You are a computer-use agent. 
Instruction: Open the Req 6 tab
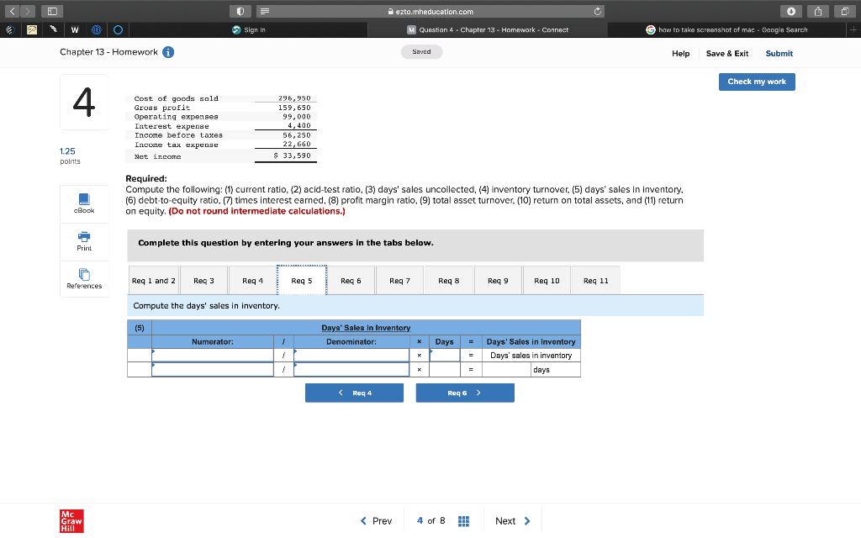351,281
